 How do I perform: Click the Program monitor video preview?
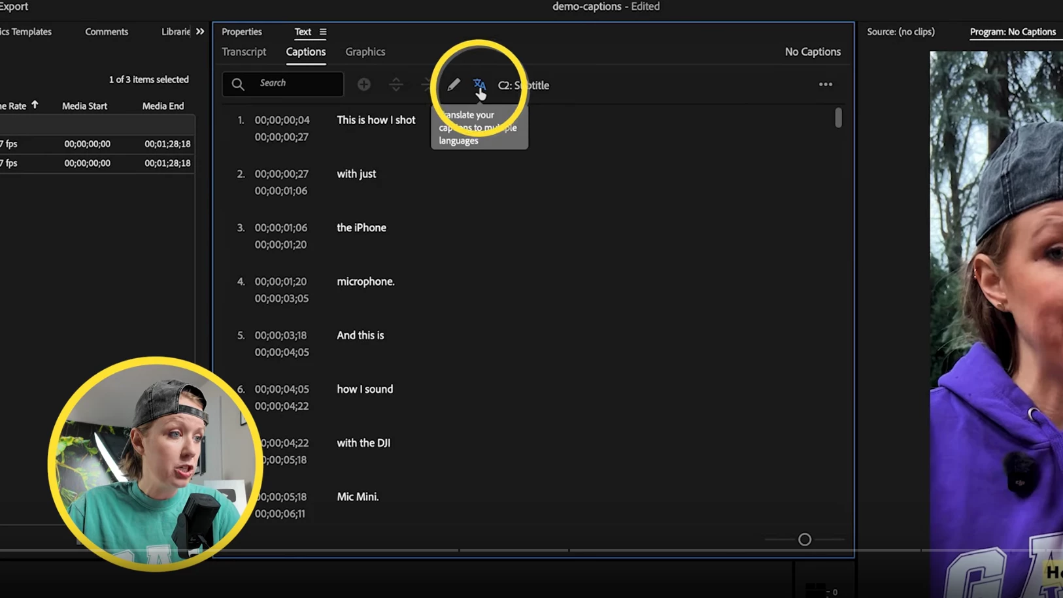point(996,324)
